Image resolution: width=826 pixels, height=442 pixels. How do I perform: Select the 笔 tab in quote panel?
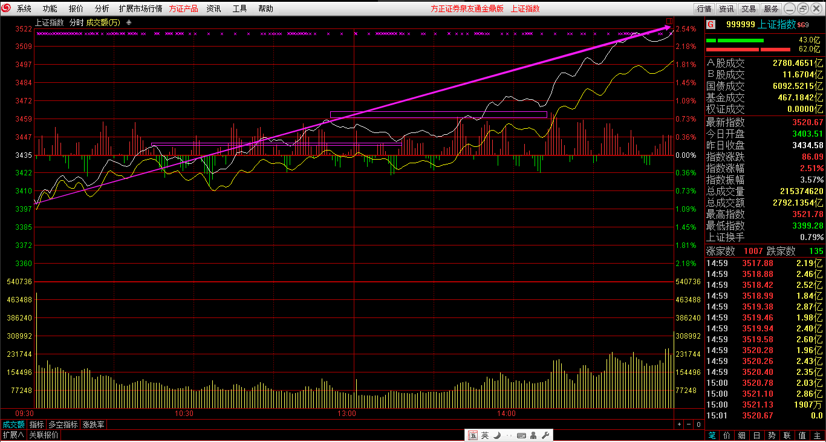[x=712, y=435]
